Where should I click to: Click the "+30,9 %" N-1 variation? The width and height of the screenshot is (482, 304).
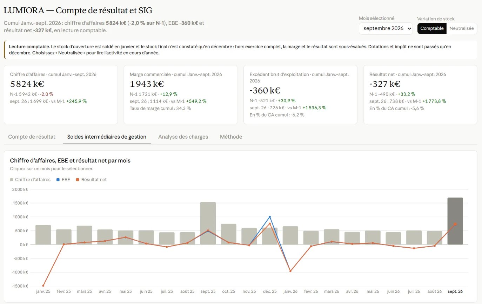click(287, 101)
